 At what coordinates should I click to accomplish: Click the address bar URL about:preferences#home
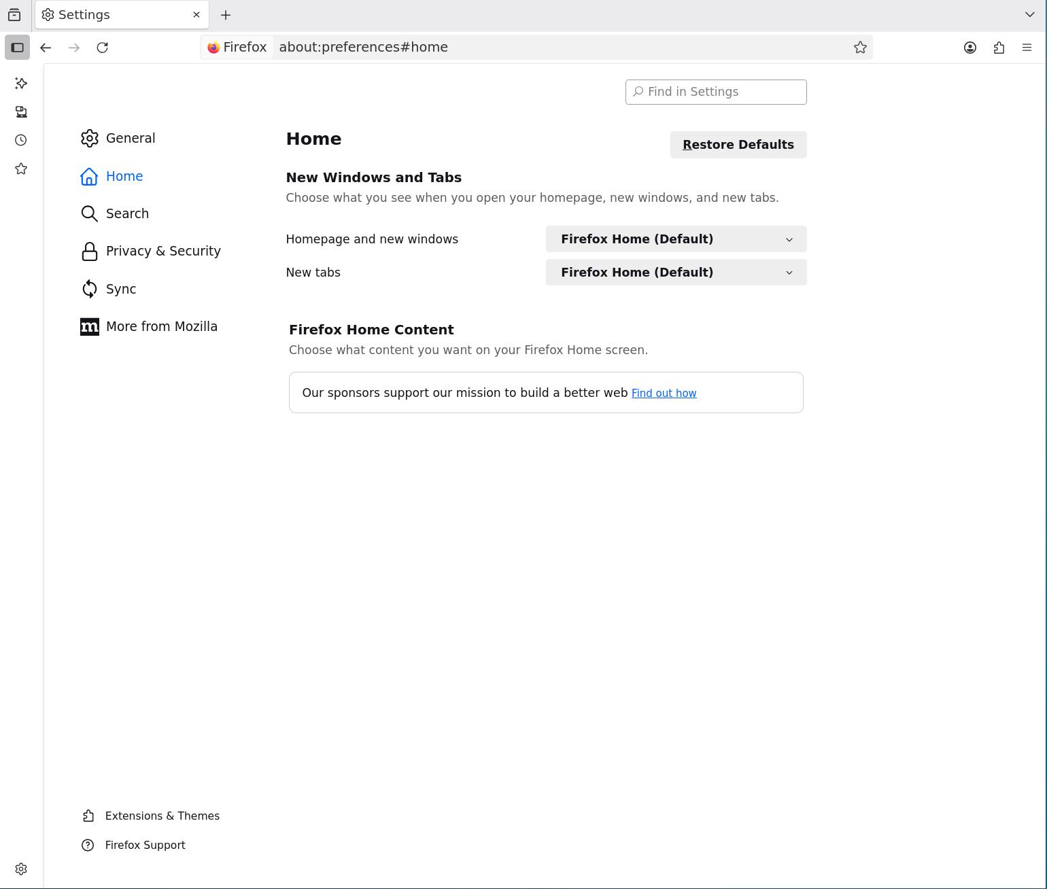coord(363,48)
